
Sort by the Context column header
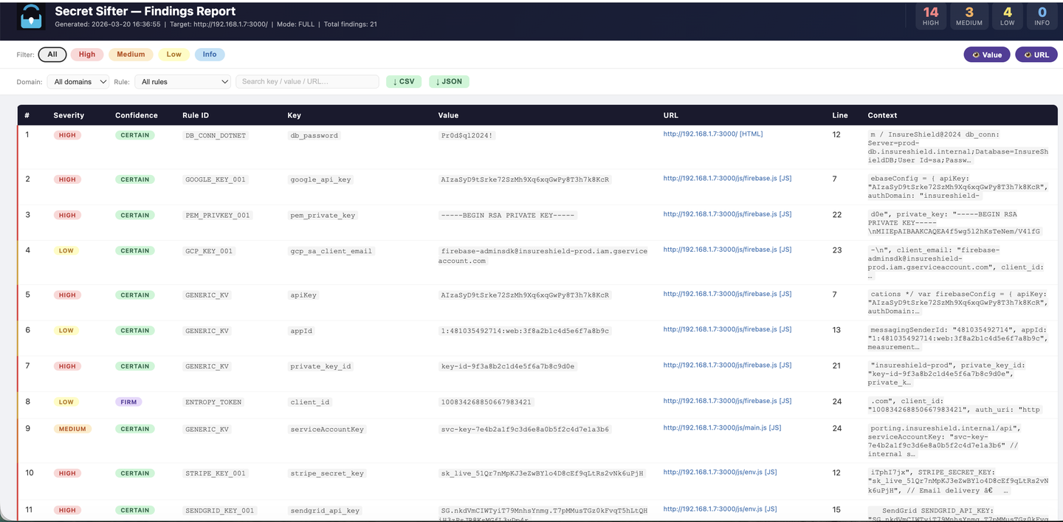click(x=882, y=115)
